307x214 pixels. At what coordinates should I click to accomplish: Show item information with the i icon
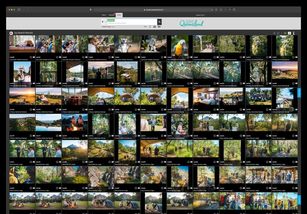294,33
